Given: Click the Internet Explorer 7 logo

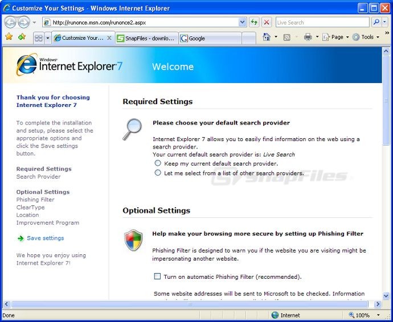Looking at the screenshot, I should tap(69, 65).
